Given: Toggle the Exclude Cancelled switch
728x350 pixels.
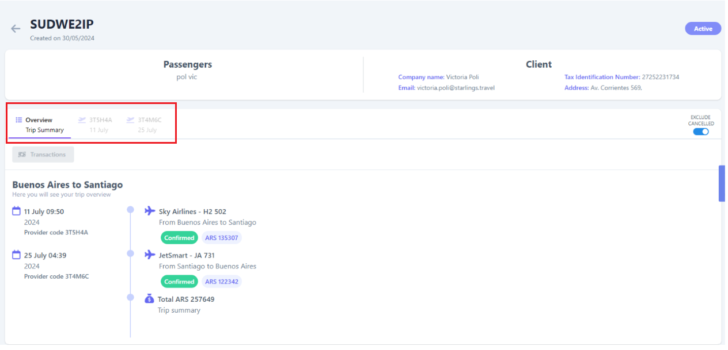Looking at the screenshot, I should point(701,132).
